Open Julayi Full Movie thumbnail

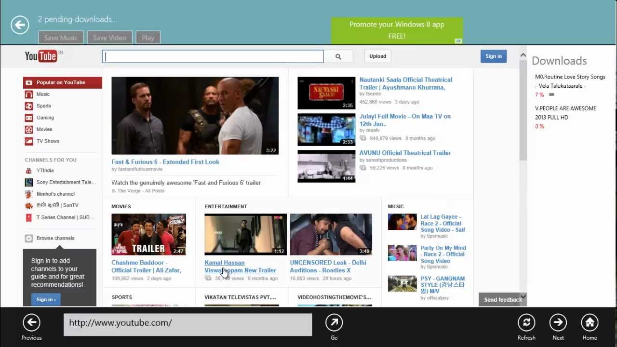click(326, 130)
